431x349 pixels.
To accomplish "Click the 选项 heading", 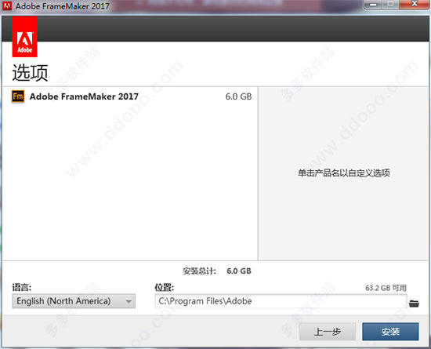I will pos(31,73).
